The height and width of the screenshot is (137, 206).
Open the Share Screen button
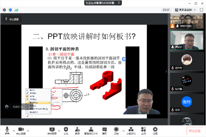click(52, 131)
